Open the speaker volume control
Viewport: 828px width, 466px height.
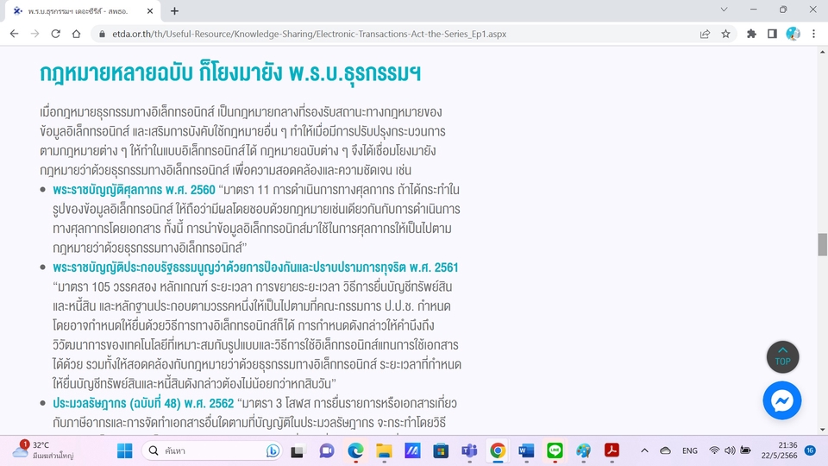pyautogui.click(x=730, y=450)
